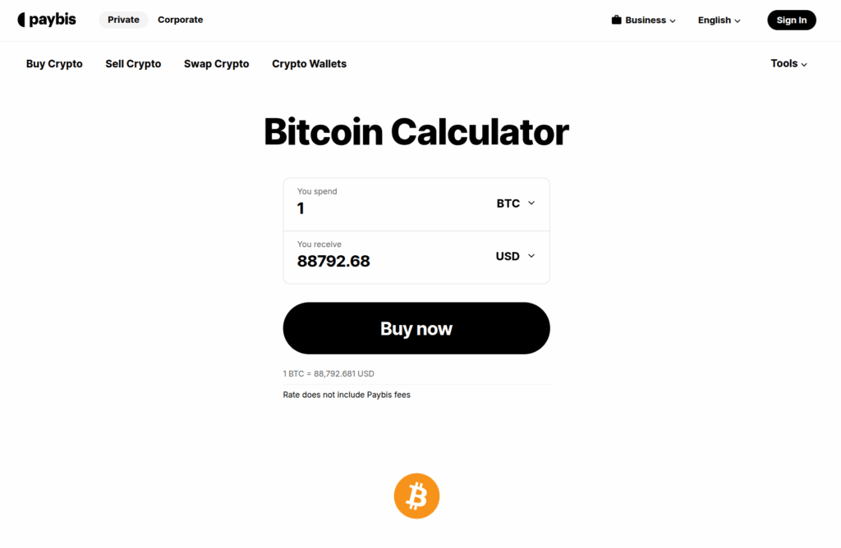
Task: Click the Buy now button
Action: tap(416, 328)
